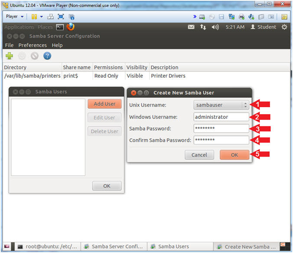The height and width of the screenshot is (253, 293).
Task: Open the network connections indicator
Action: point(203,27)
